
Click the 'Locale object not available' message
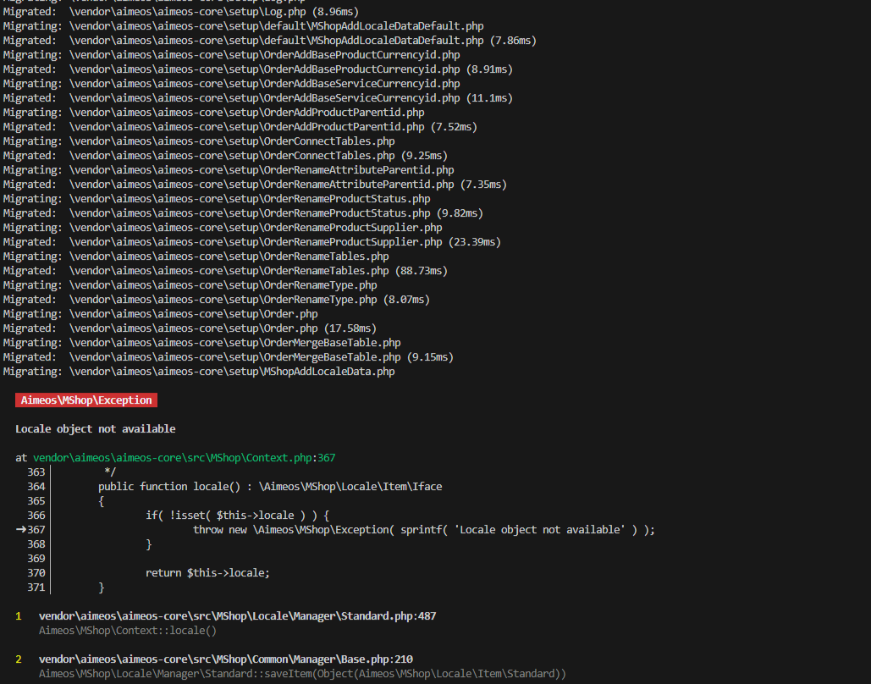96,429
